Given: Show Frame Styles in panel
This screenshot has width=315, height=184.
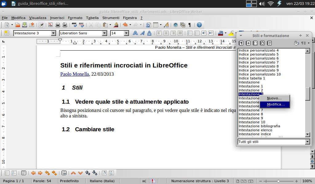Looking at the screenshot, I should point(255,43).
